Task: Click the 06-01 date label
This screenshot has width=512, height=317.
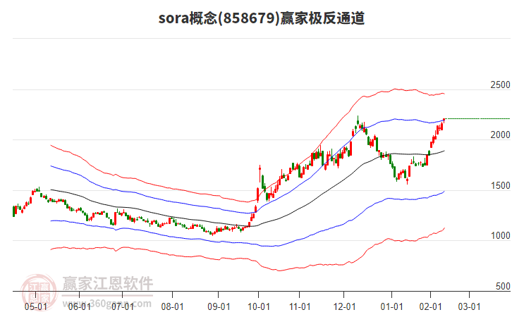Action: 80,306
